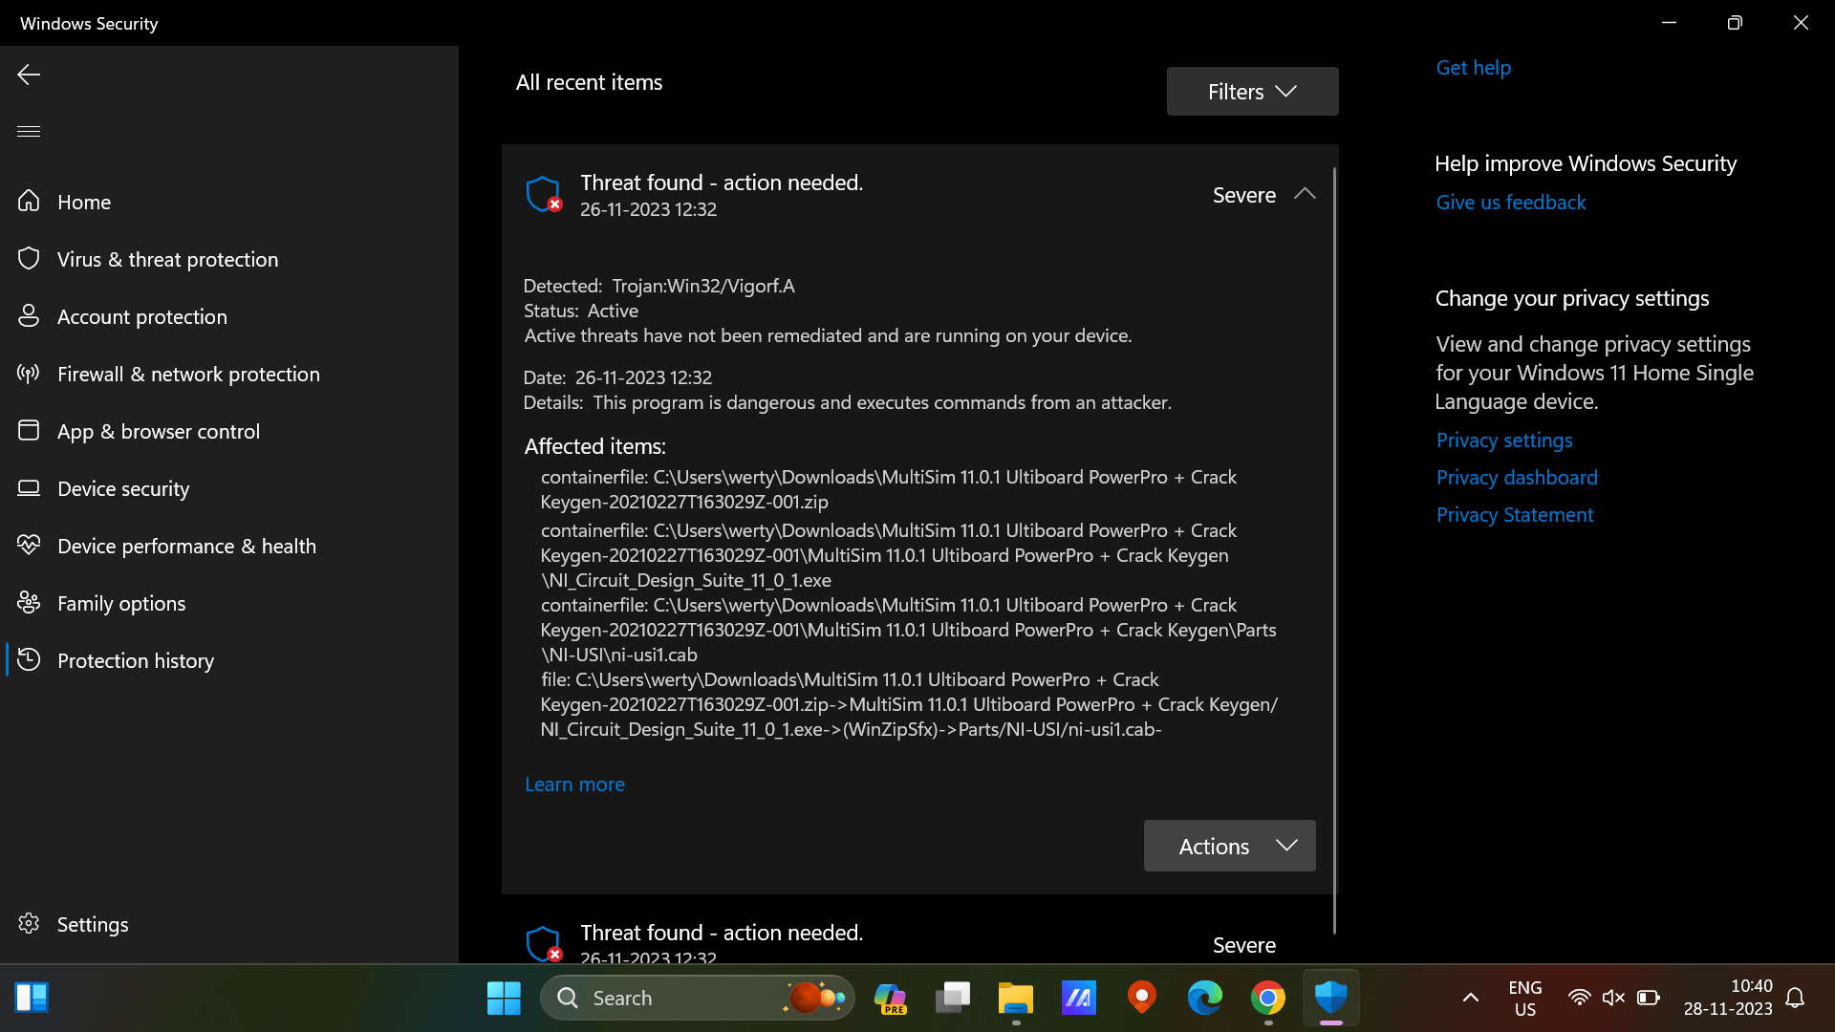Collapse the first Severe threat details

click(1306, 194)
